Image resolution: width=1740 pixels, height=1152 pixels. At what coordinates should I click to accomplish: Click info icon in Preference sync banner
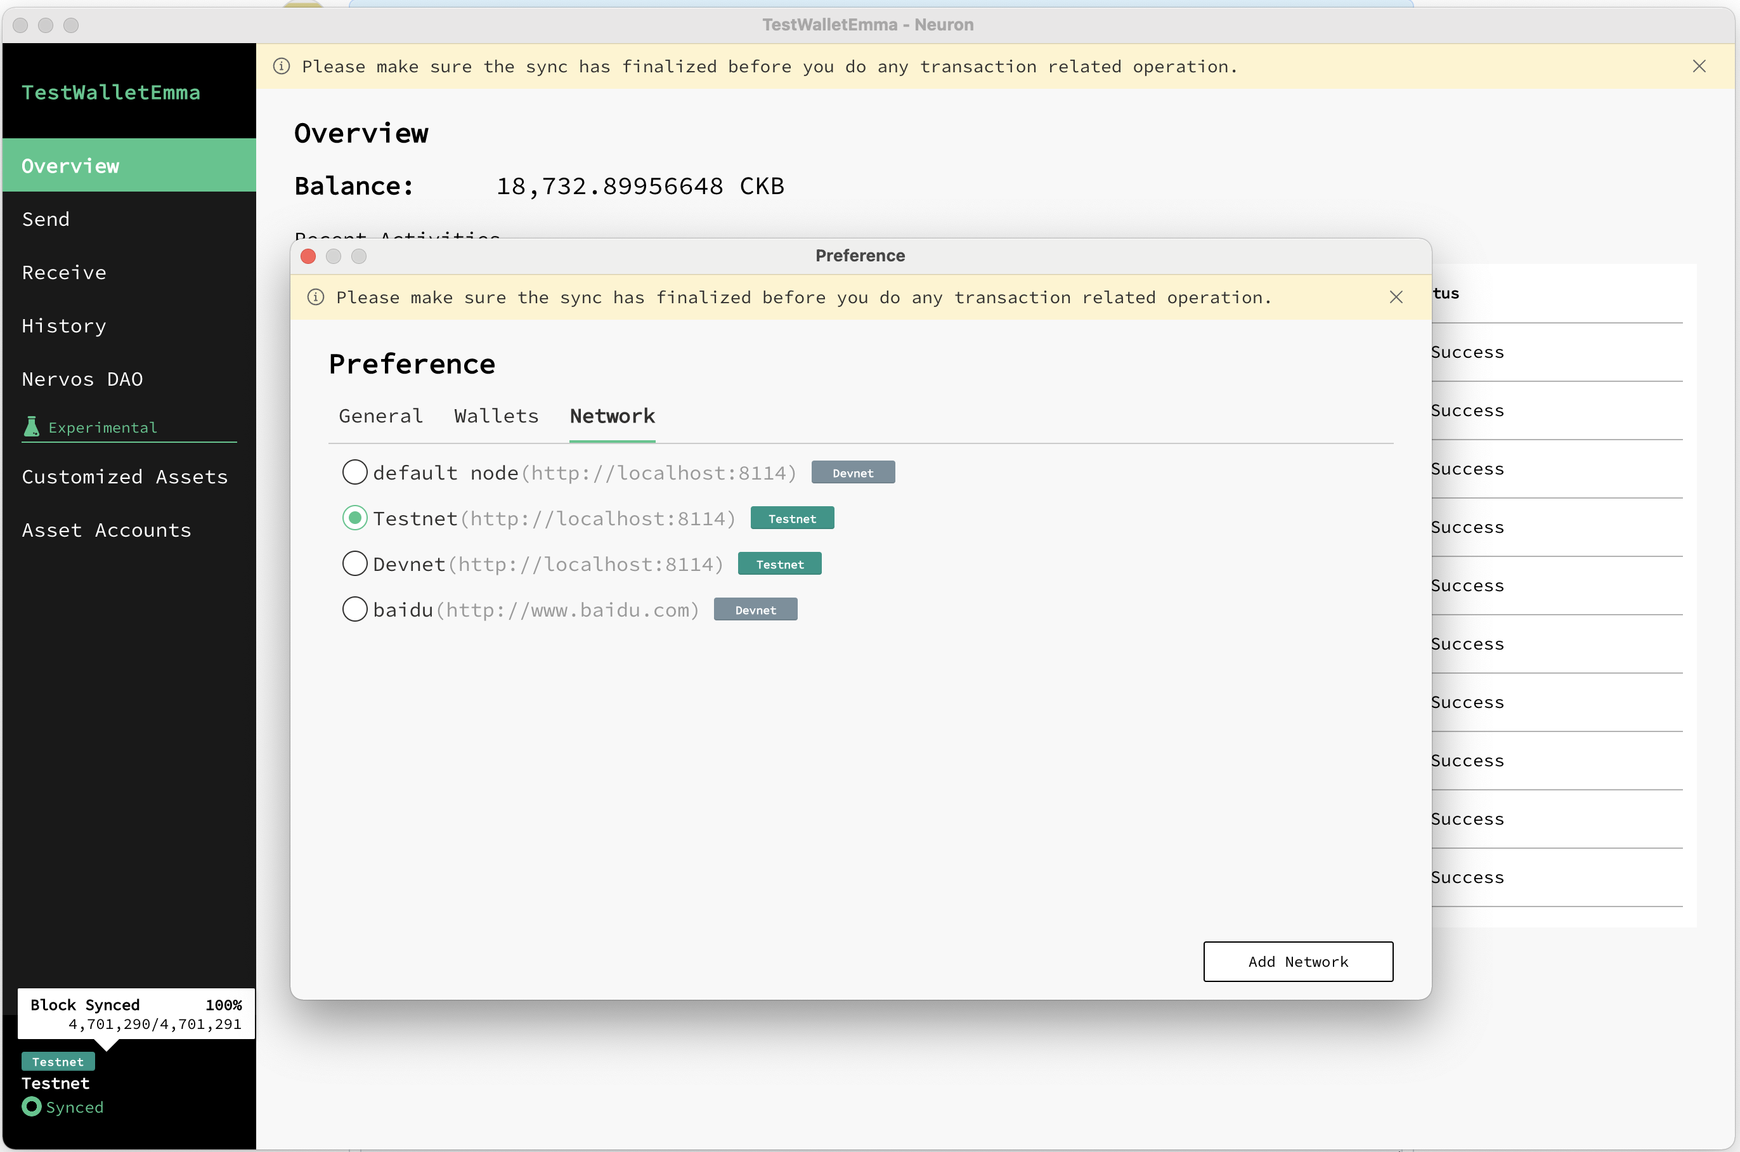[316, 297]
